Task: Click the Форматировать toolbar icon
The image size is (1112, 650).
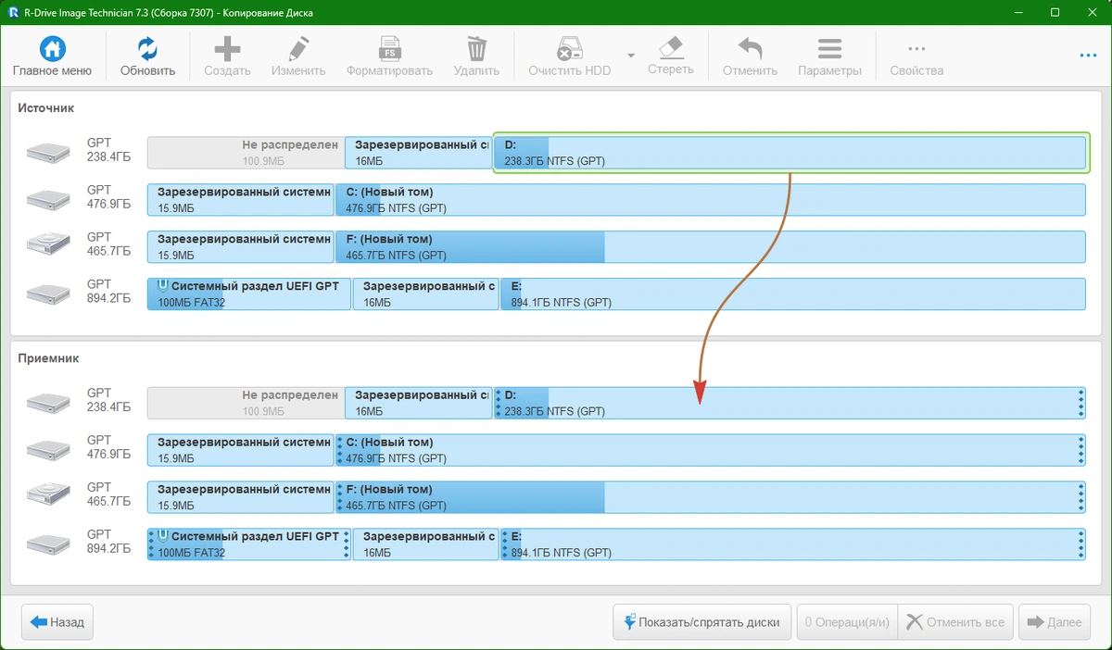Action: click(x=389, y=49)
